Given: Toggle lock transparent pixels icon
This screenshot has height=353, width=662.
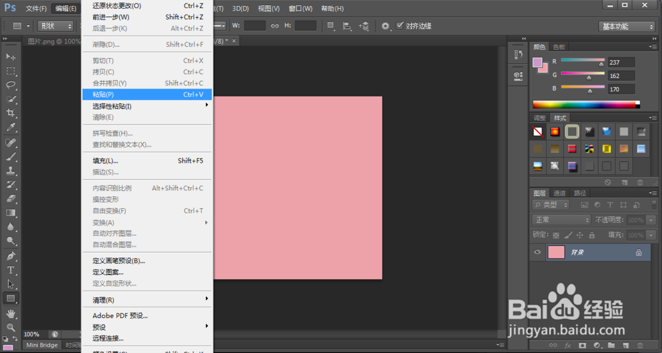Looking at the screenshot, I should coord(556,235).
